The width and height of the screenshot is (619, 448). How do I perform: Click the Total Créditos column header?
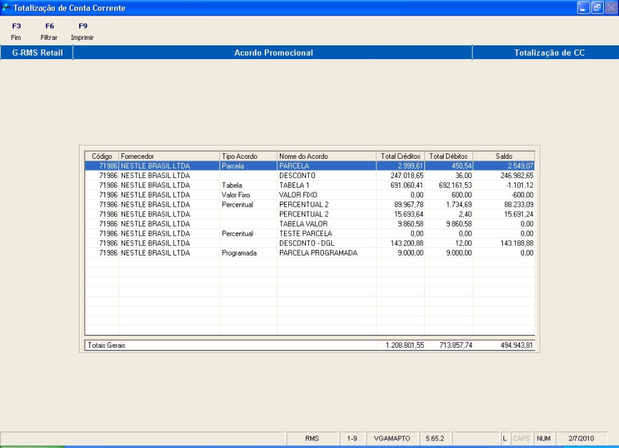coord(400,156)
